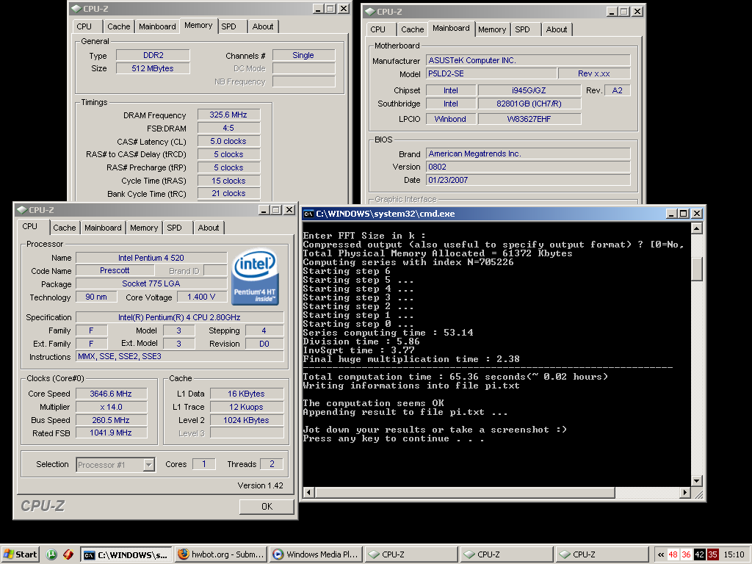The image size is (752, 564).
Task: Switch to Mainboard tab in front CPU-Z window
Action: pyautogui.click(x=103, y=228)
